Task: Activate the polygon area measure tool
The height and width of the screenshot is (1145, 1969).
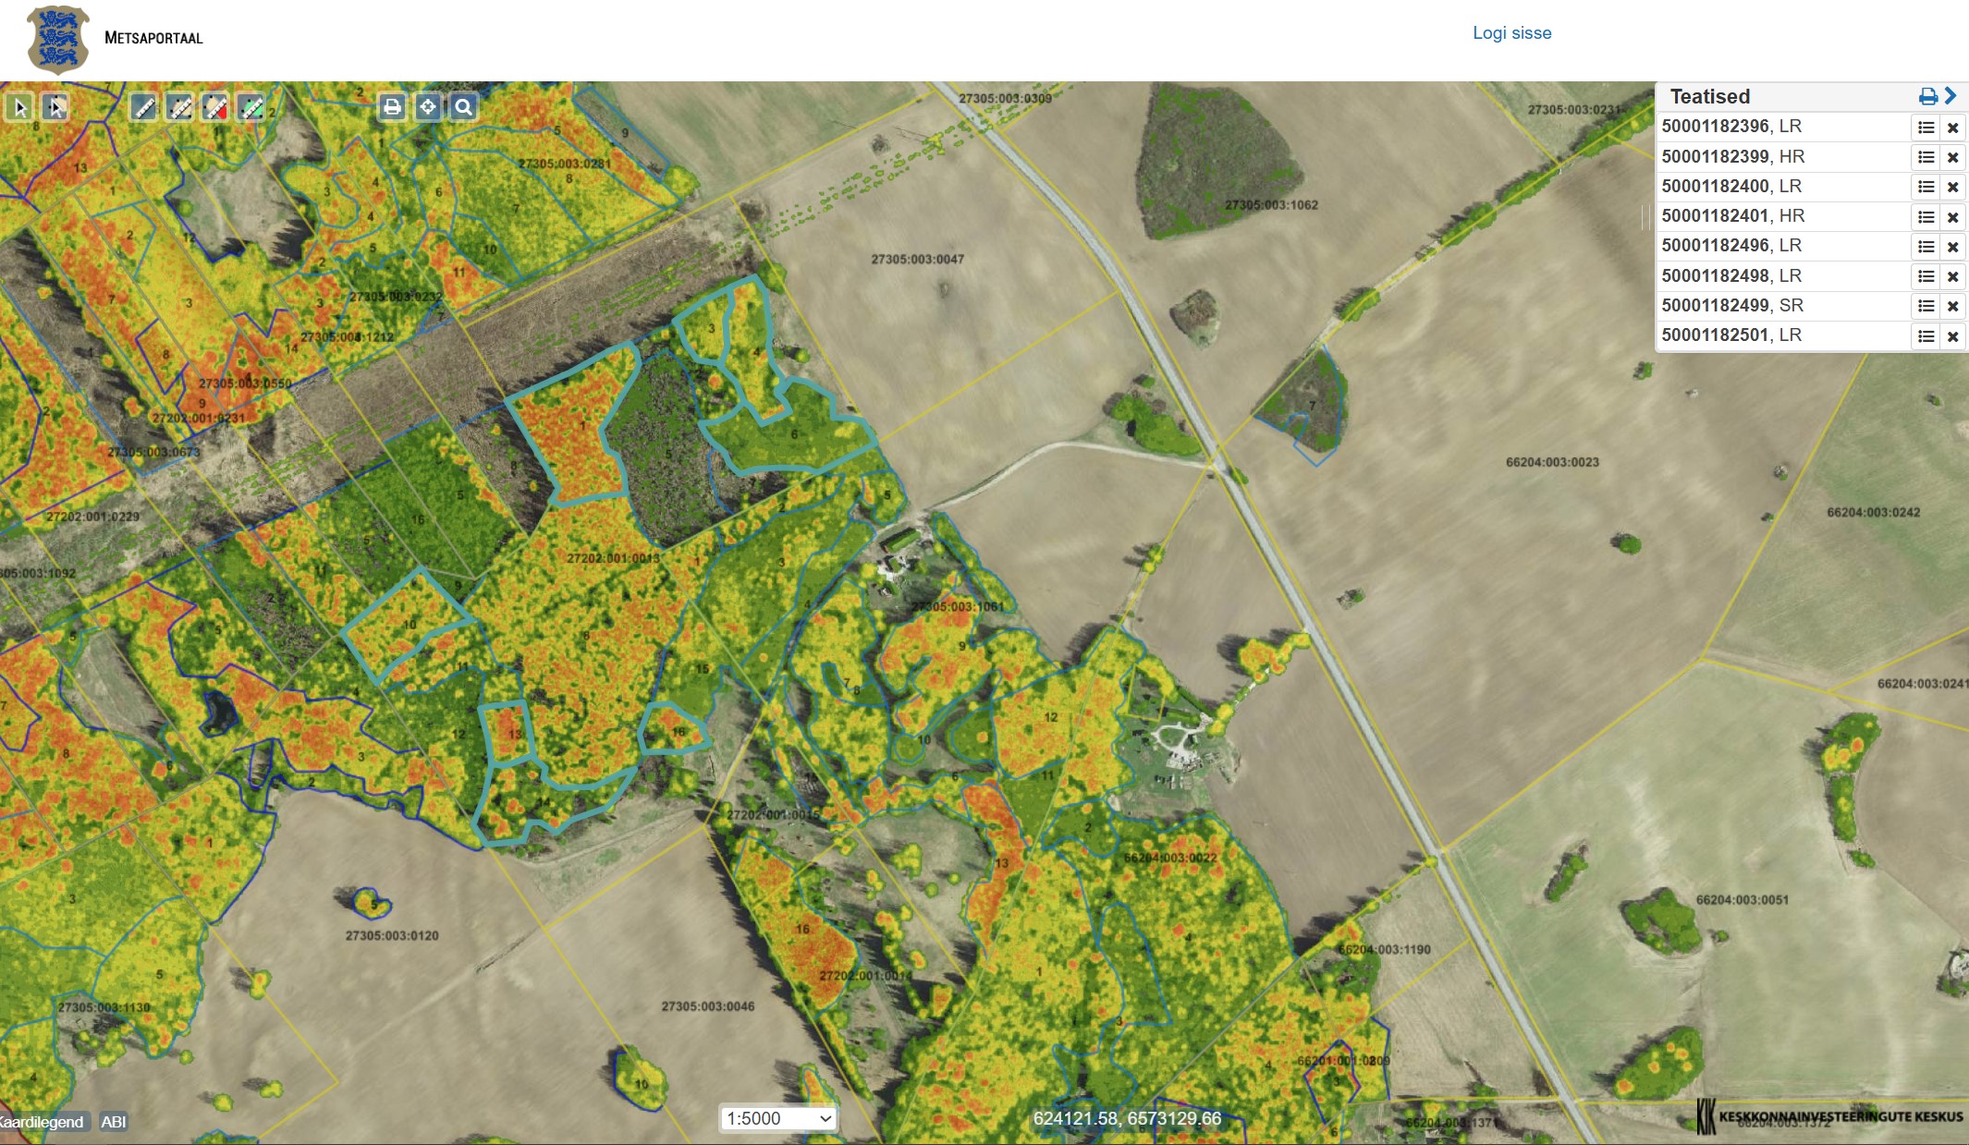Action: (179, 108)
